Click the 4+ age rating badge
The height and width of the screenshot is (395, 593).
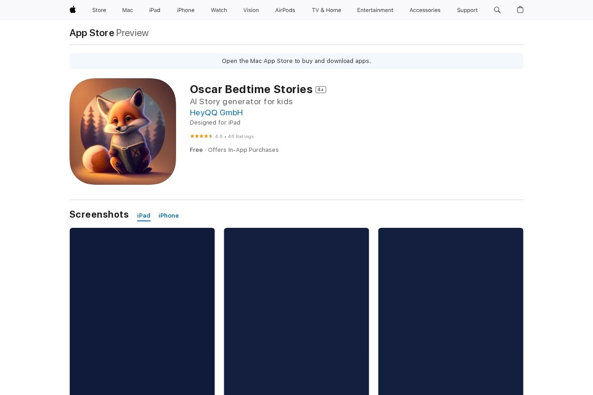click(321, 89)
